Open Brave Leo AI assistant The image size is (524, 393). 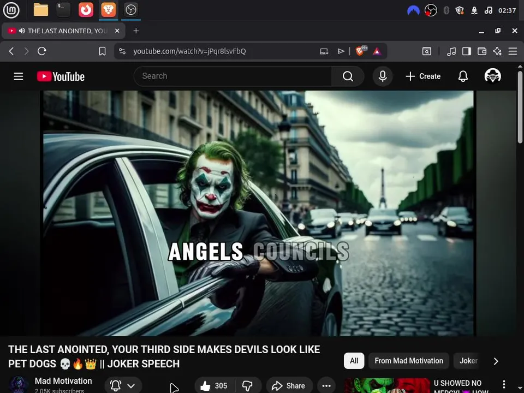(x=497, y=51)
